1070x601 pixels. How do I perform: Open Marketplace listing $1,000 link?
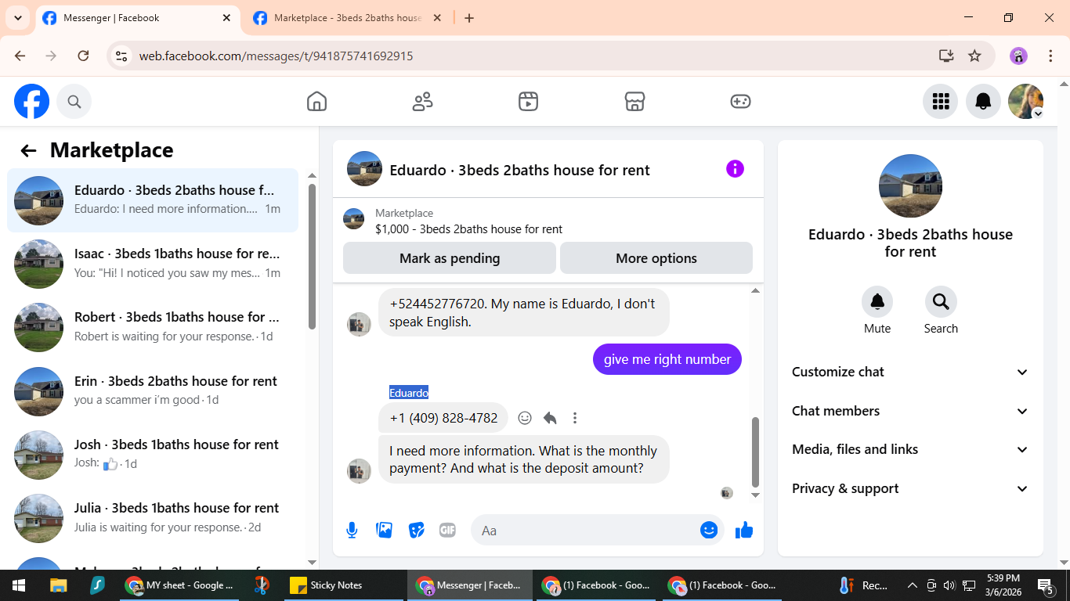(x=468, y=229)
